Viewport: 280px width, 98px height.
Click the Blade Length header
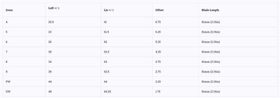210,10
